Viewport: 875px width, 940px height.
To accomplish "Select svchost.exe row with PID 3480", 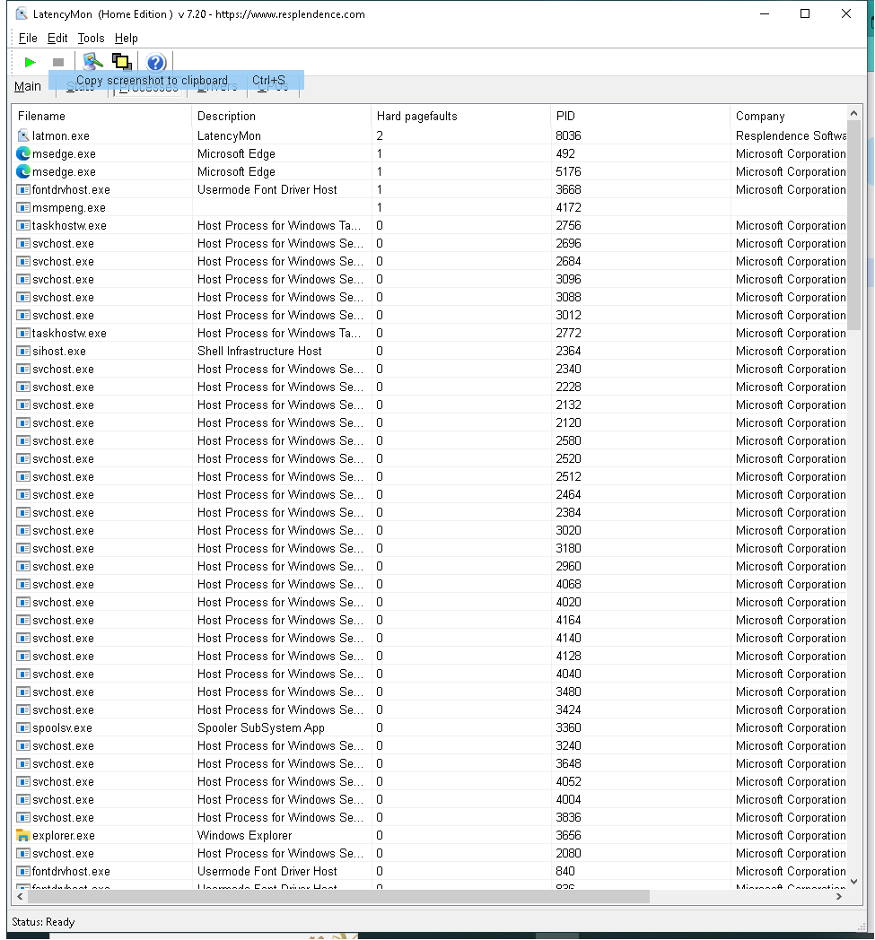I will (429, 692).
